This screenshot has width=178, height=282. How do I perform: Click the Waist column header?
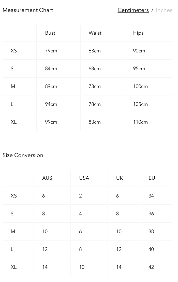pyautogui.click(x=95, y=33)
